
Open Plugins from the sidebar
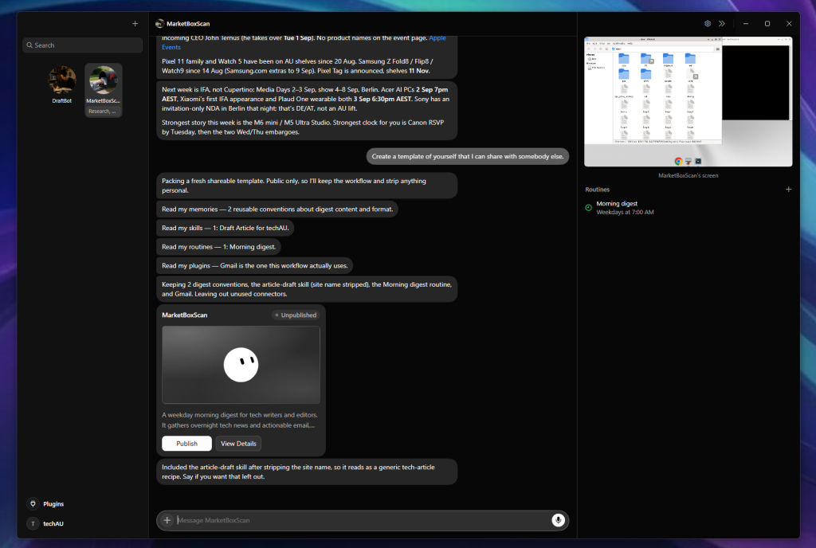point(46,504)
